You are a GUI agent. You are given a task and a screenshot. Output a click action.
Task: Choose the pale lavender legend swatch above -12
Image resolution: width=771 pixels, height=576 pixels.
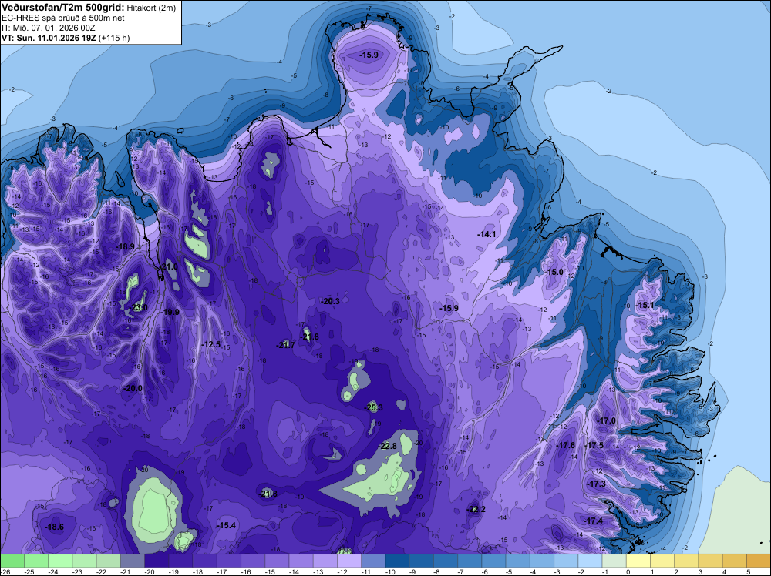click(349, 561)
